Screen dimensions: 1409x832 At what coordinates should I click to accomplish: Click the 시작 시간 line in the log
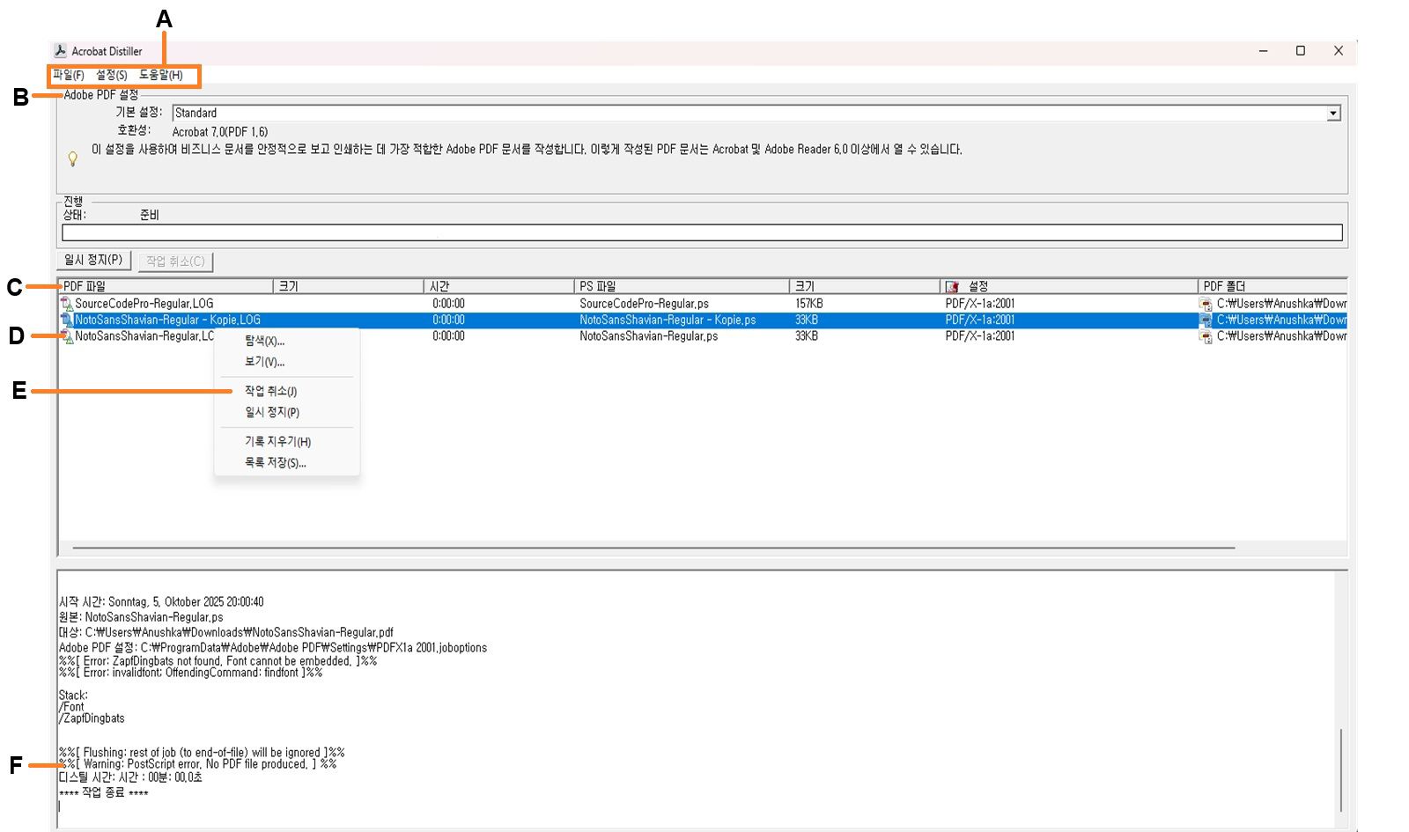tap(161, 602)
